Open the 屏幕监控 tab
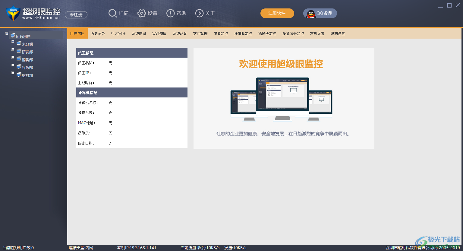 point(221,33)
